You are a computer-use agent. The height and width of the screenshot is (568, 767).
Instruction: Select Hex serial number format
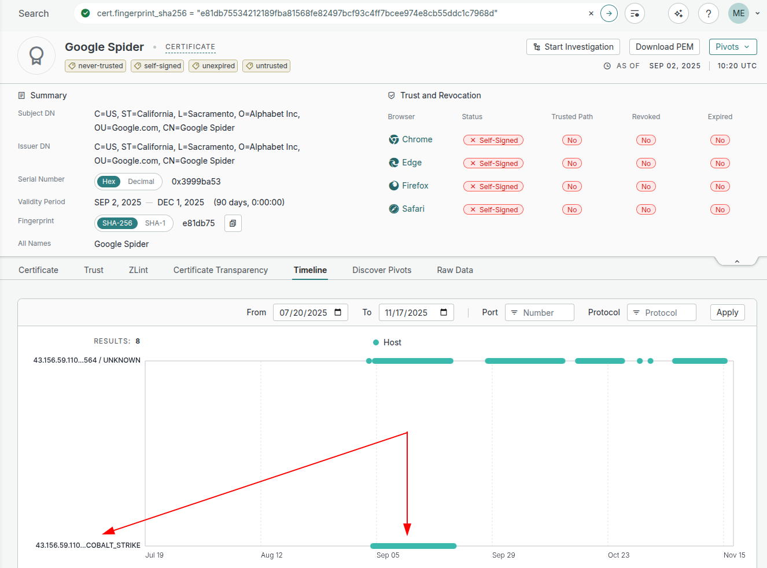[x=109, y=182]
